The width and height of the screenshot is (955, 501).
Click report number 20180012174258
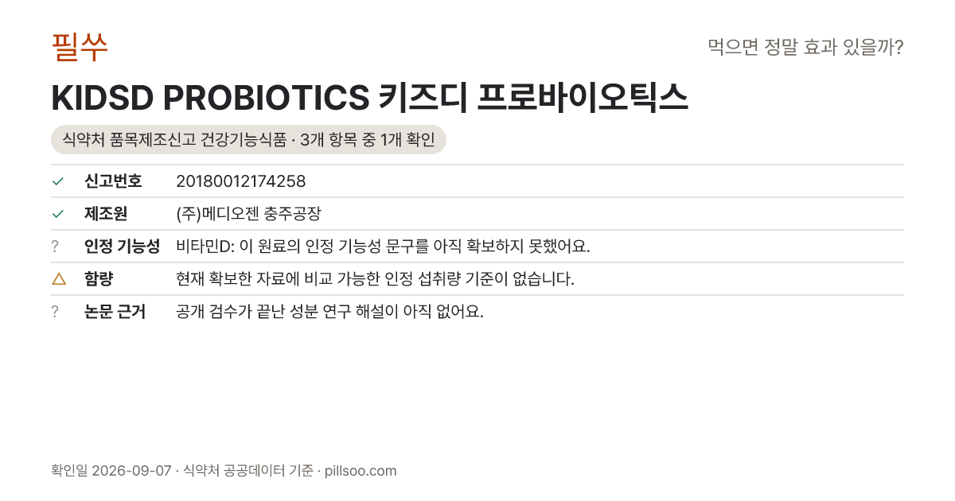pos(241,181)
